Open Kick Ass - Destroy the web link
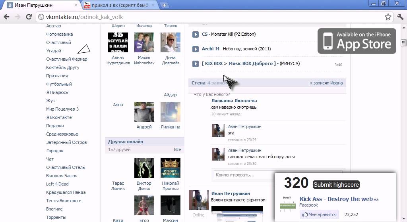The height and width of the screenshot is (222, 407). tap(336, 199)
